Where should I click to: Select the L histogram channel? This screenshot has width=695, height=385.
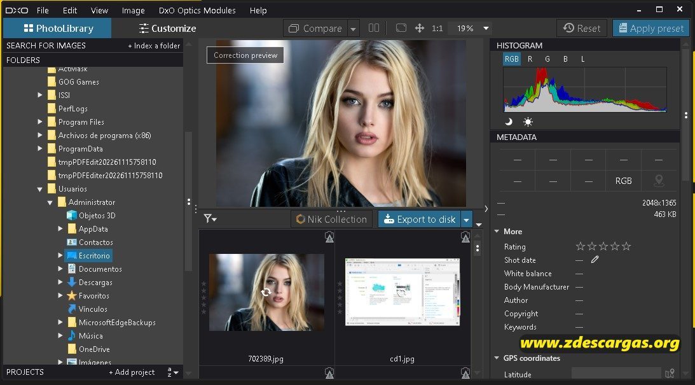pyautogui.click(x=582, y=59)
